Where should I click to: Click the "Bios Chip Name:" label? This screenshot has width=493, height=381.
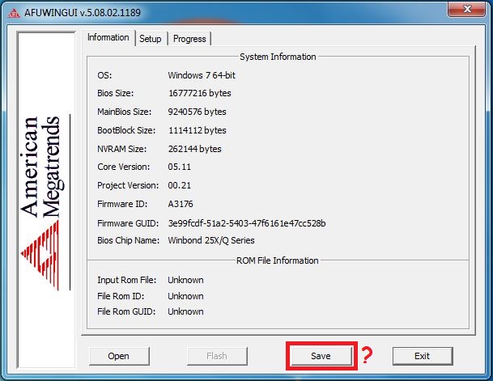(128, 240)
